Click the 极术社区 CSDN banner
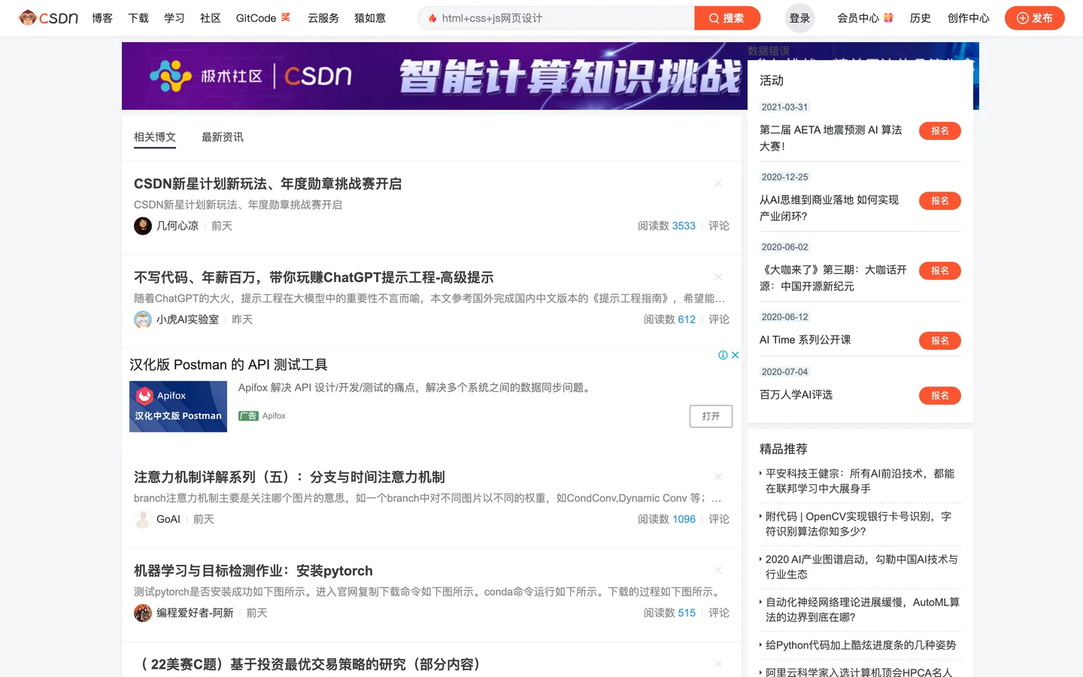Viewport: 1083px width, 677px height. coord(435,76)
